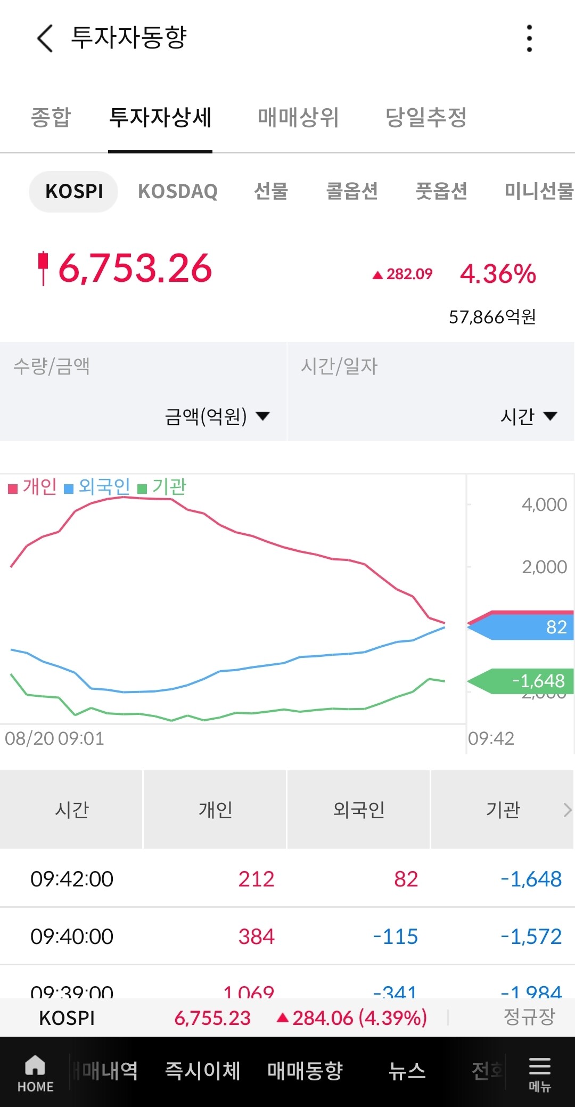Open the 시간 dropdown selector
This screenshot has height=1107, width=575.
pos(529,416)
